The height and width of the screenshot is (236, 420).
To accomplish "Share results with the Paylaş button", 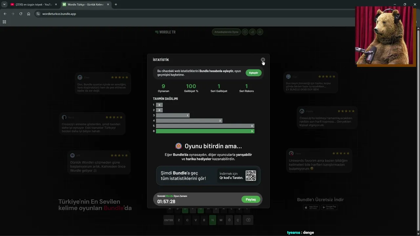I will [x=251, y=199].
